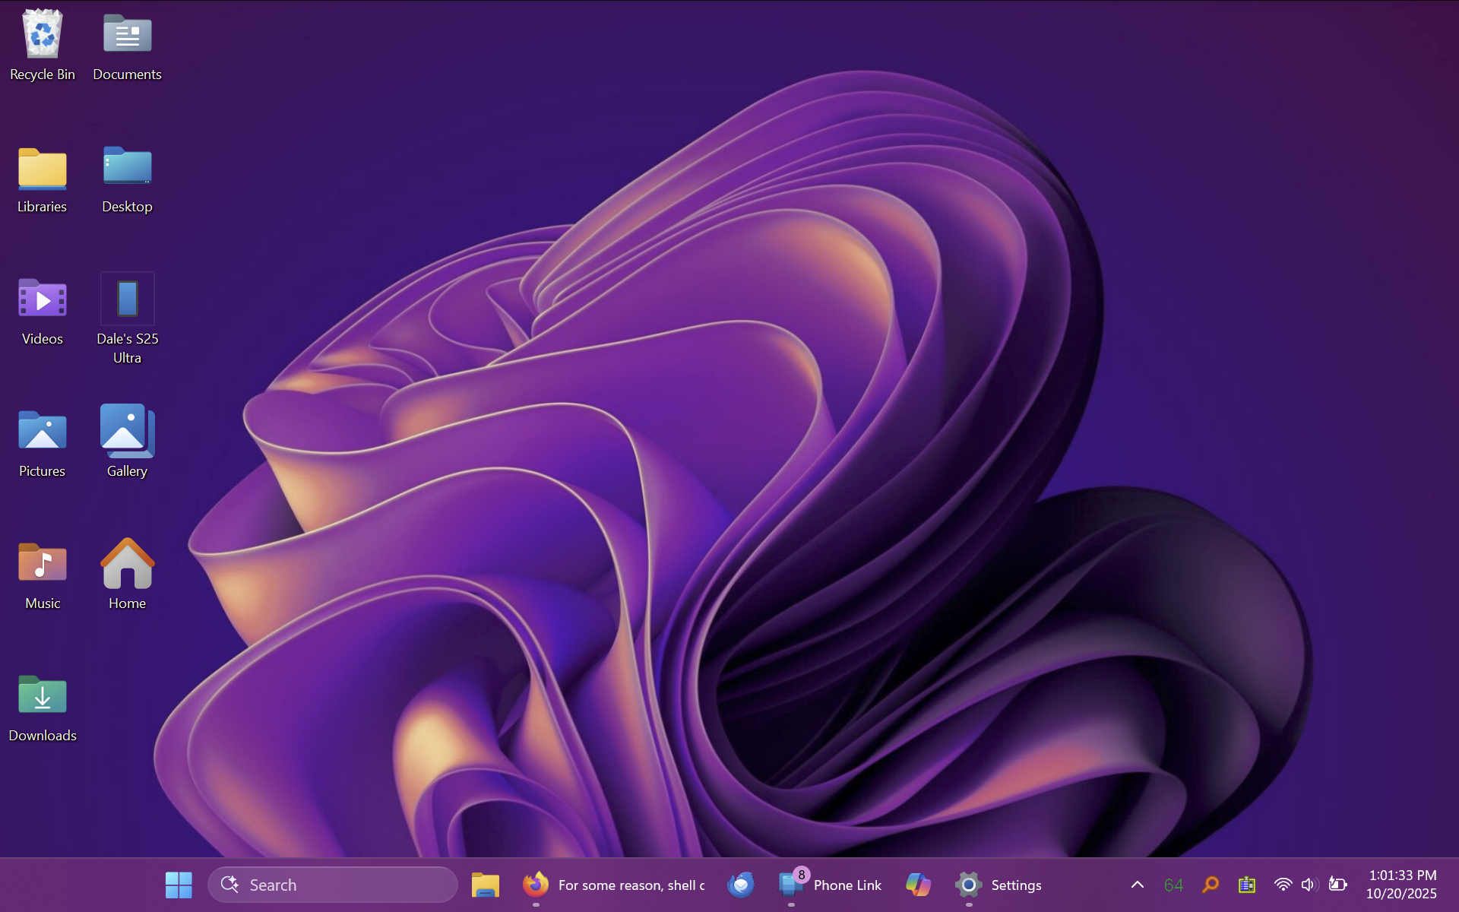Click the taskbar Search box
The width and height of the screenshot is (1459, 912).
click(x=333, y=885)
